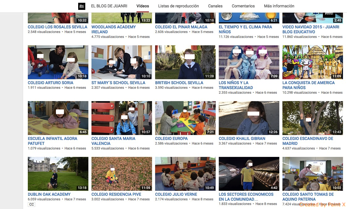Viewport: 347px width, 209px height.
Task: Click the St Mary's School Sevilla thumbnail
Action: [121, 62]
